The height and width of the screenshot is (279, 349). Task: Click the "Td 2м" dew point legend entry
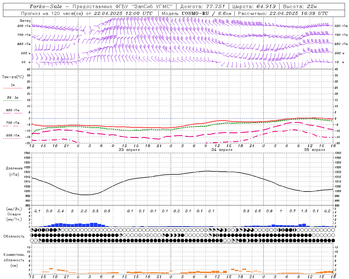coord(13,98)
